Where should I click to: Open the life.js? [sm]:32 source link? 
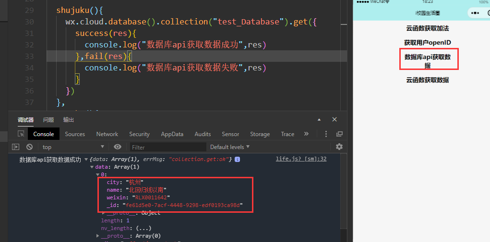[301, 159]
